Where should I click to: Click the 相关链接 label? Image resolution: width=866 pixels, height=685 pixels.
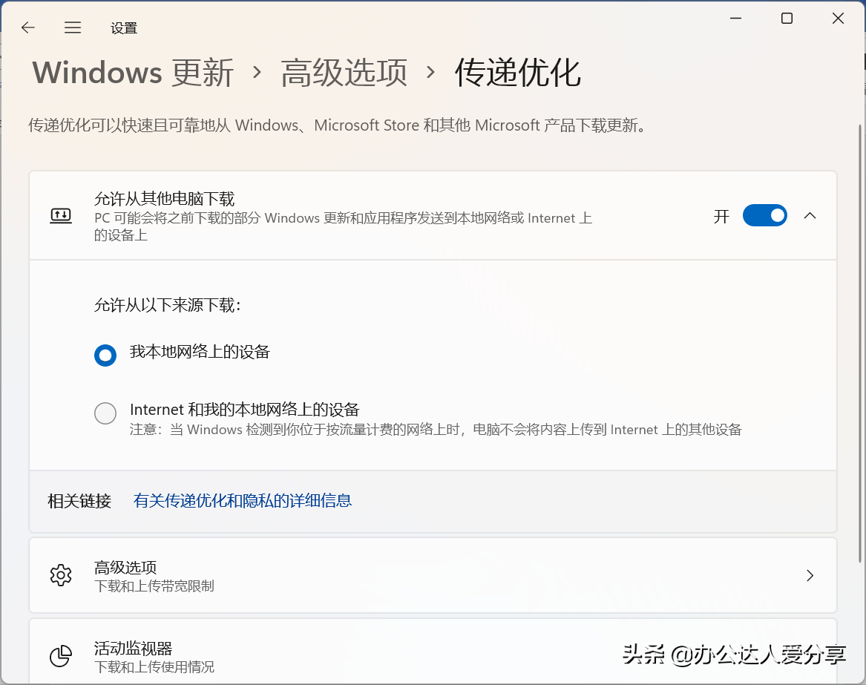click(79, 501)
